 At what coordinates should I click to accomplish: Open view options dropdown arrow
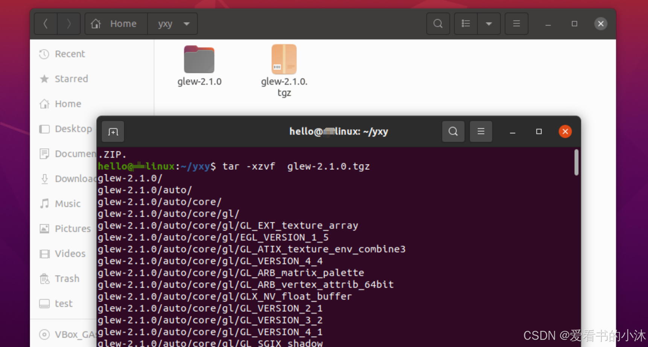click(x=489, y=24)
